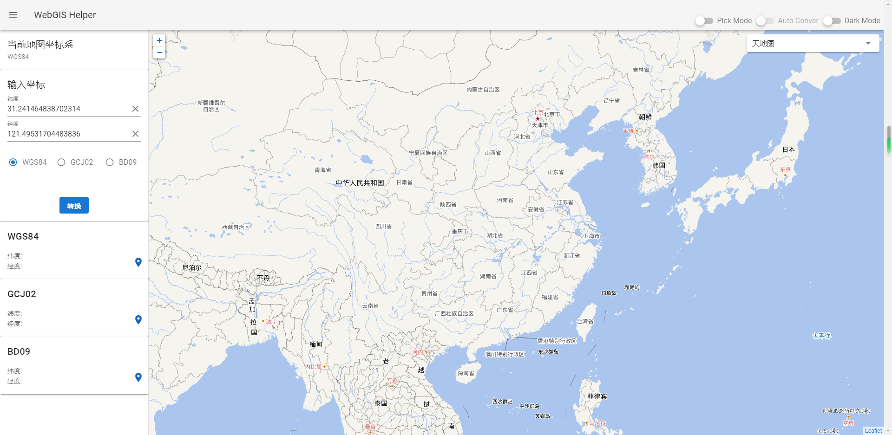Viewport: 892px width, 435px height.
Task: Clear the latitude input with the X icon
Action: (135, 109)
